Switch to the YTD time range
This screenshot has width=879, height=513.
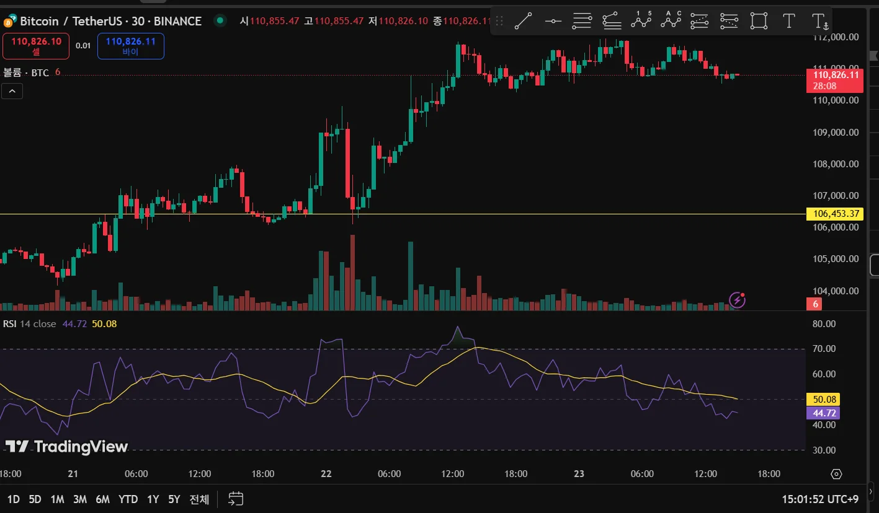pos(128,499)
